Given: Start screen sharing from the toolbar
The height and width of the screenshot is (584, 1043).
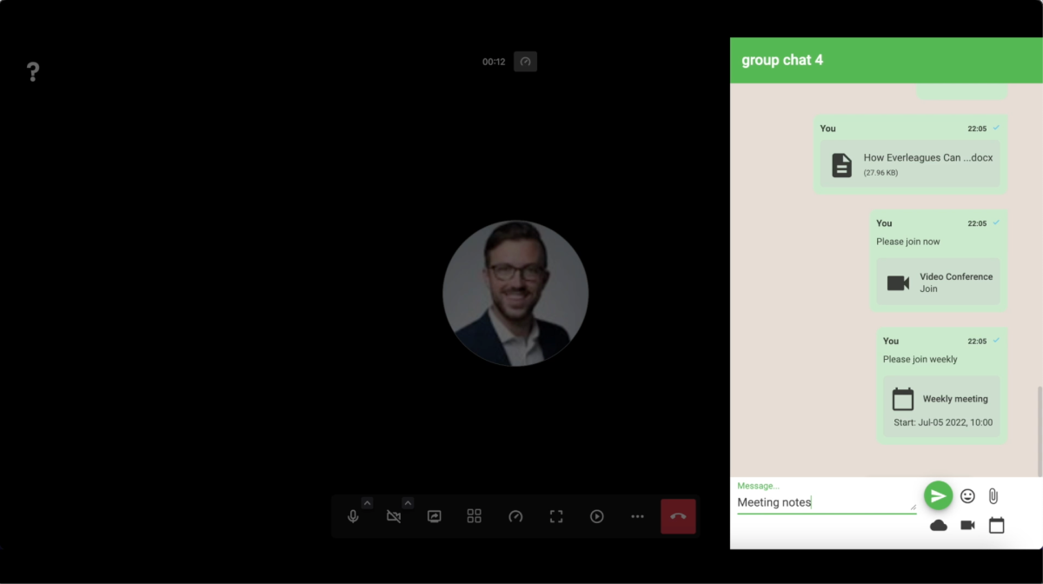Looking at the screenshot, I should point(435,516).
